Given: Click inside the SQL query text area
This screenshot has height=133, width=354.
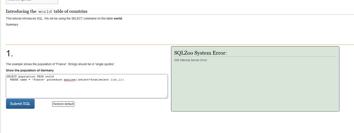Looking at the screenshot, I should [87, 86].
